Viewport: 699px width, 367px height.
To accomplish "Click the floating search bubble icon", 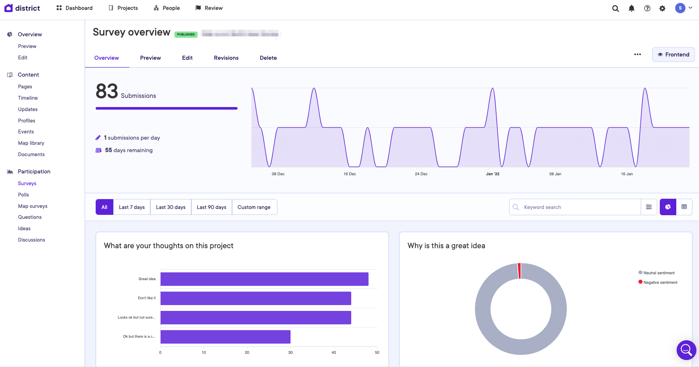I will pyautogui.click(x=686, y=350).
